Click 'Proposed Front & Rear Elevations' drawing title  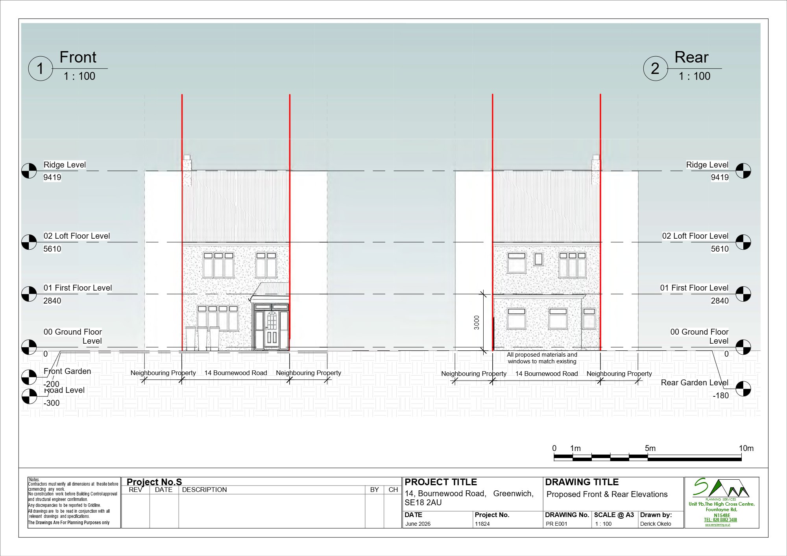coord(607,495)
